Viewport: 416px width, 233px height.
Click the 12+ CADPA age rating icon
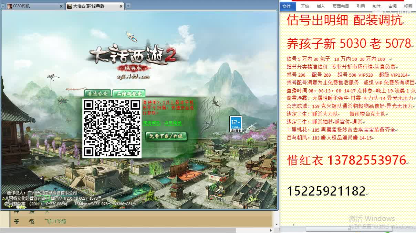coord(236,124)
